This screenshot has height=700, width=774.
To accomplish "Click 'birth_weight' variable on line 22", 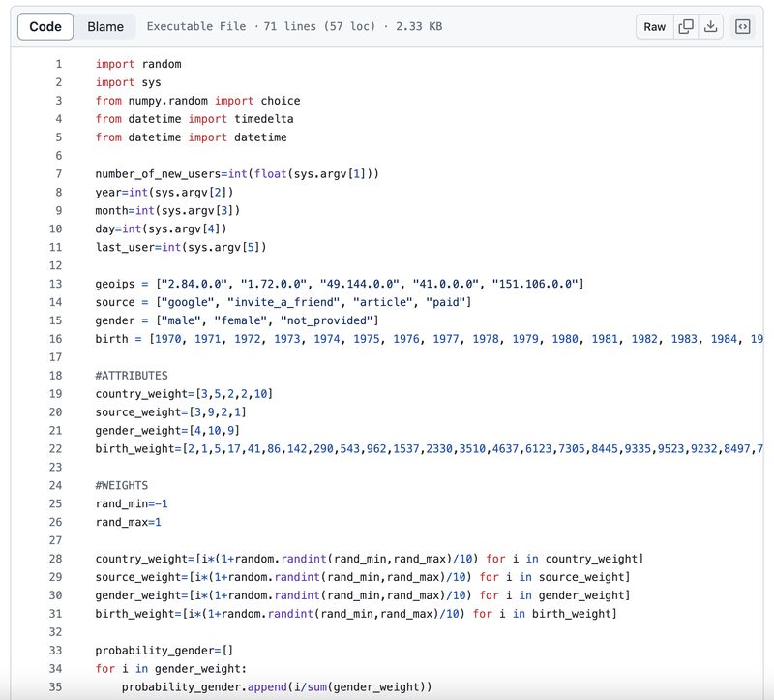I will (134, 449).
